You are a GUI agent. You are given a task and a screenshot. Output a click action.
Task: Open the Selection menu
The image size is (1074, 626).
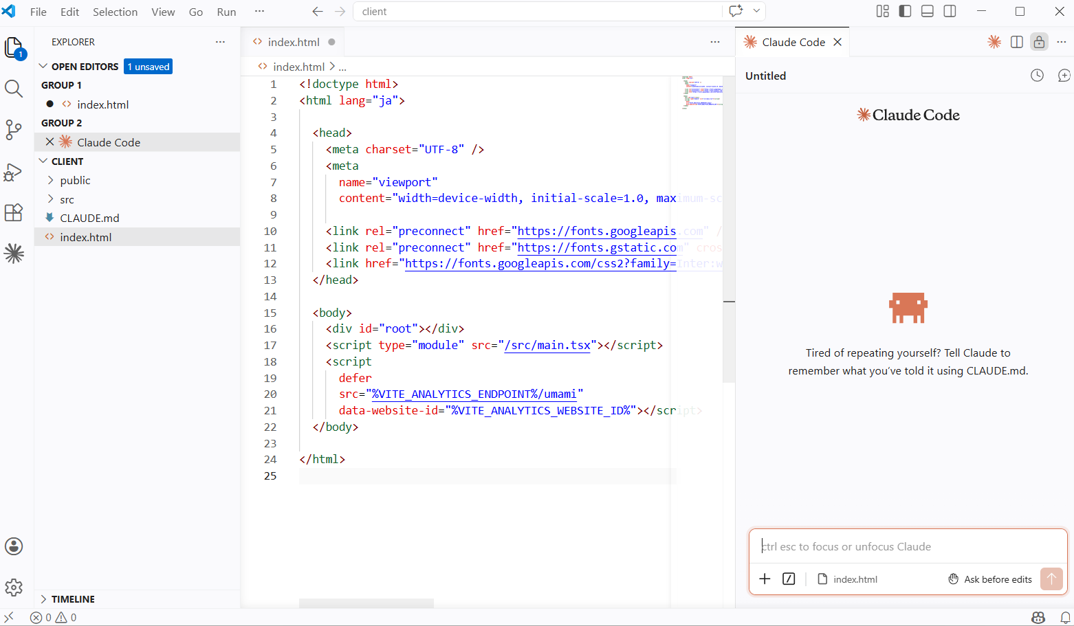coord(115,12)
